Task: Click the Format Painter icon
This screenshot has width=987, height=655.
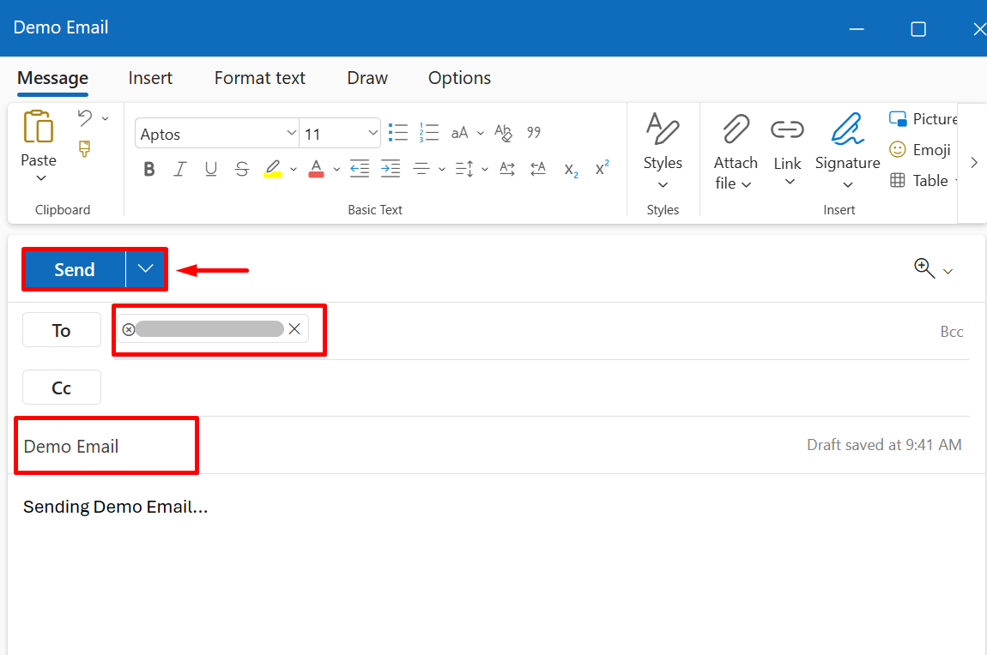Action: click(85, 149)
